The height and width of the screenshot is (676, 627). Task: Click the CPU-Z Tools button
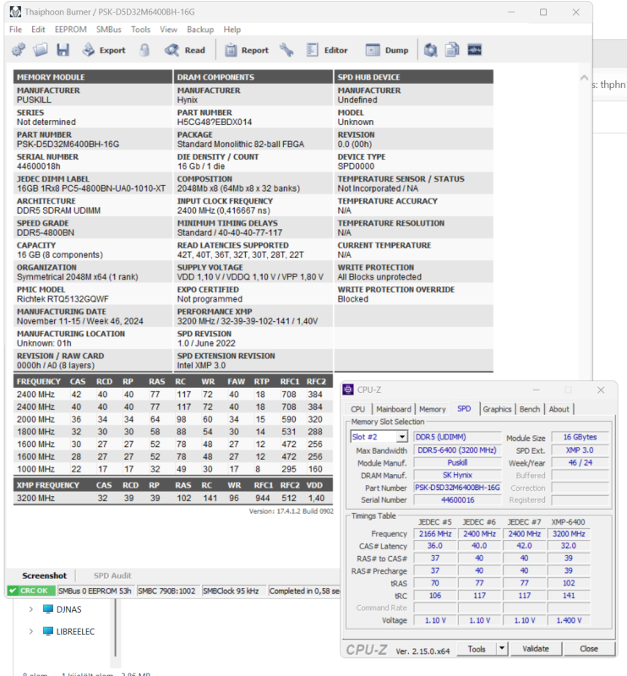coord(476,649)
